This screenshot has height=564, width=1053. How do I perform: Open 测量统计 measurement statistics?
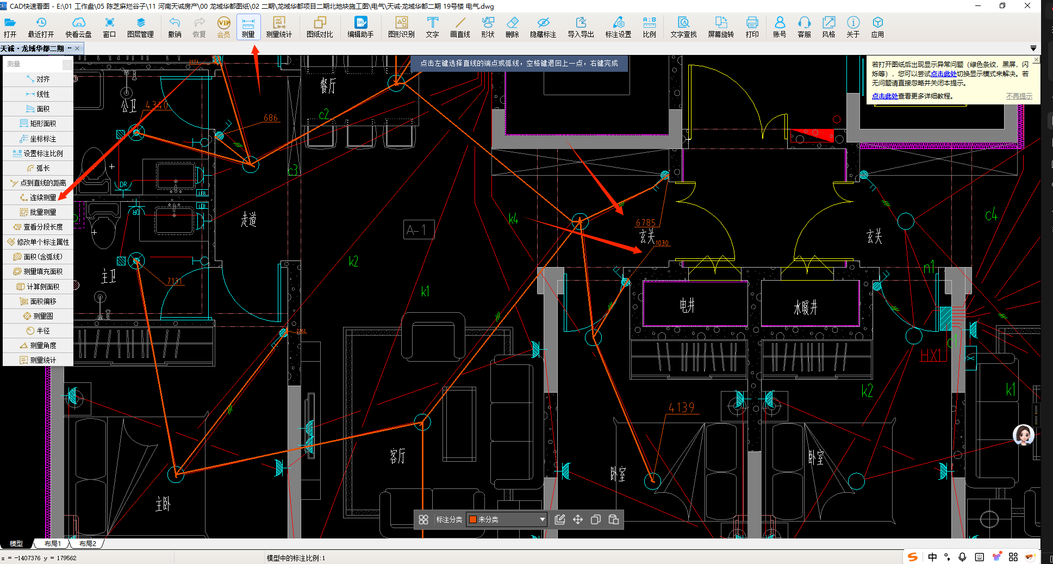click(279, 27)
